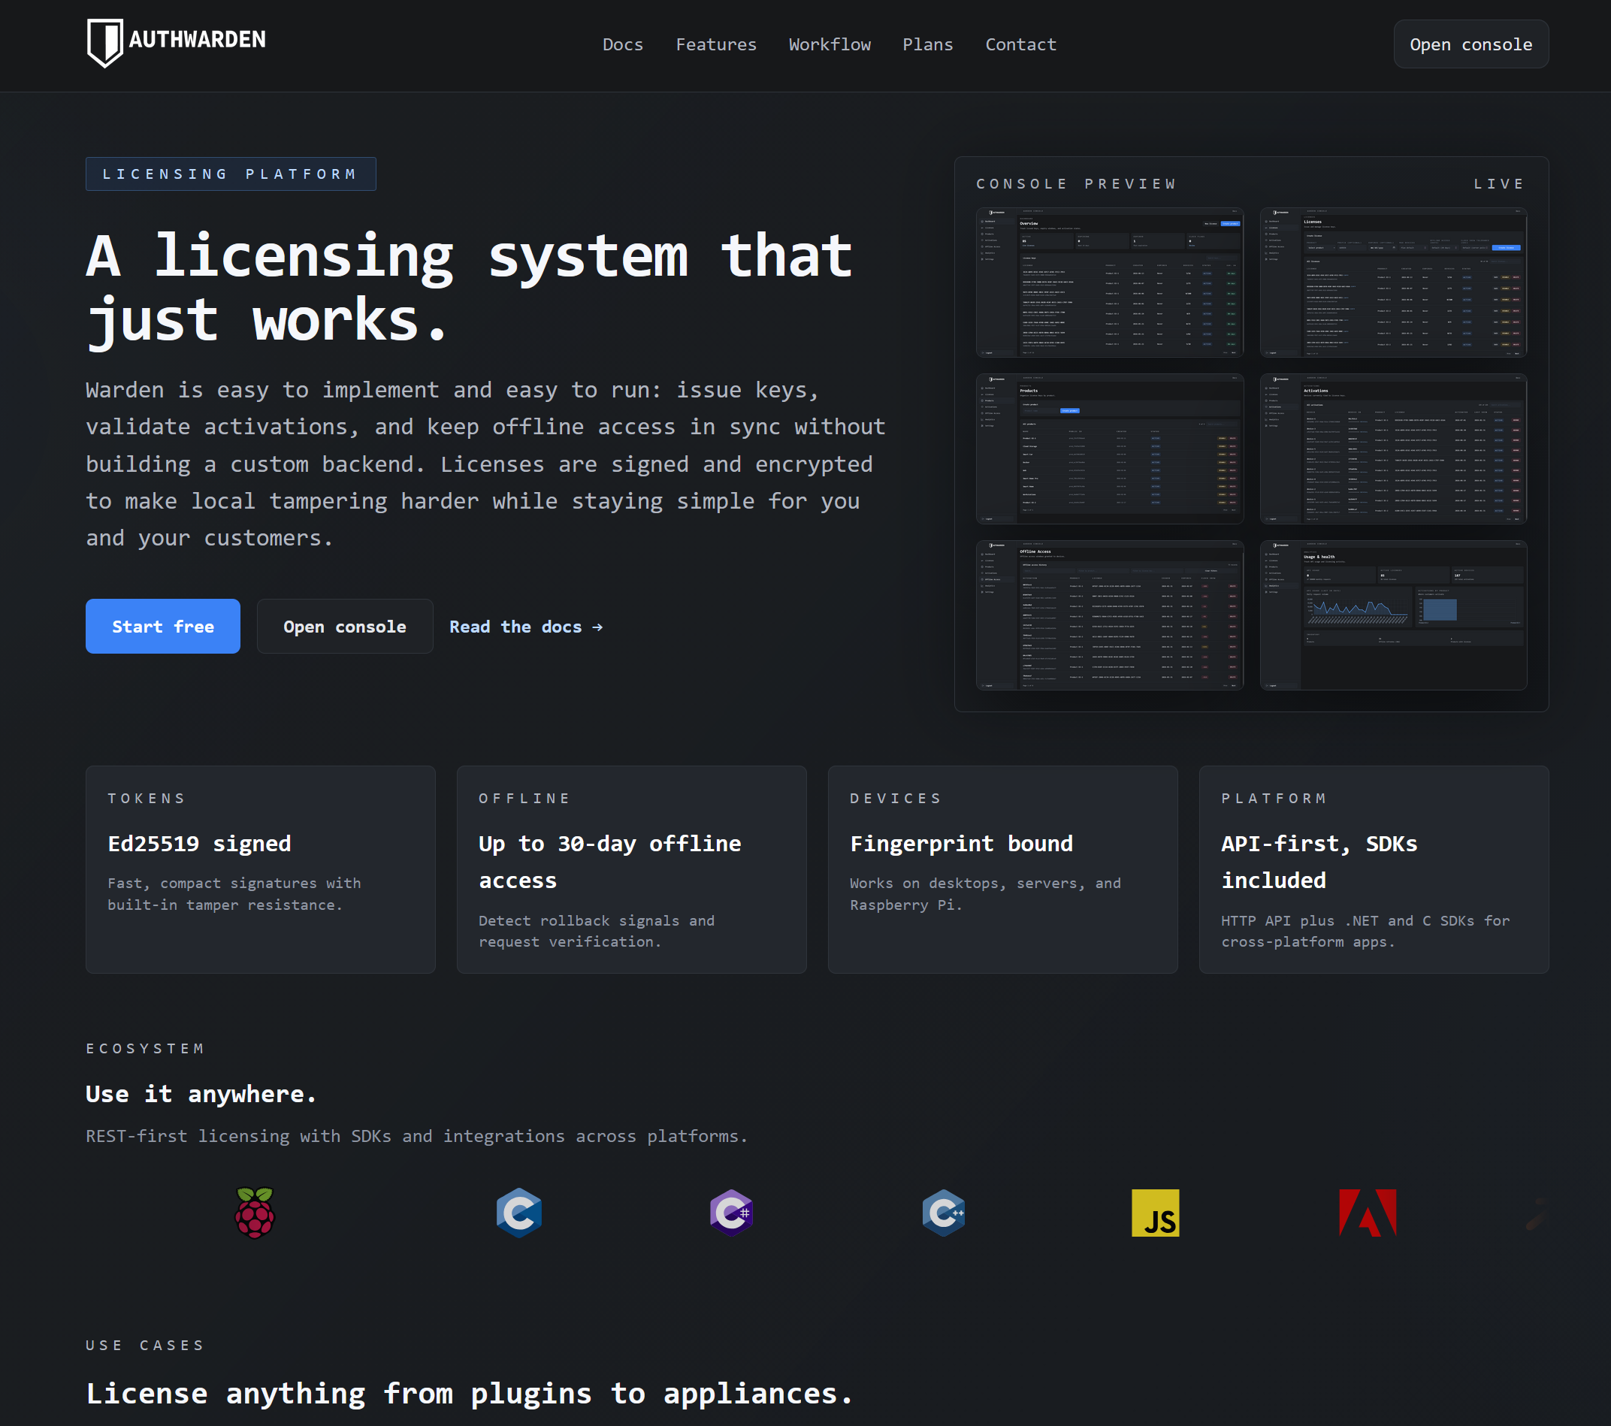This screenshot has width=1611, height=1426.
Task: Navigate to the Workflow menu item
Action: pyautogui.click(x=829, y=44)
